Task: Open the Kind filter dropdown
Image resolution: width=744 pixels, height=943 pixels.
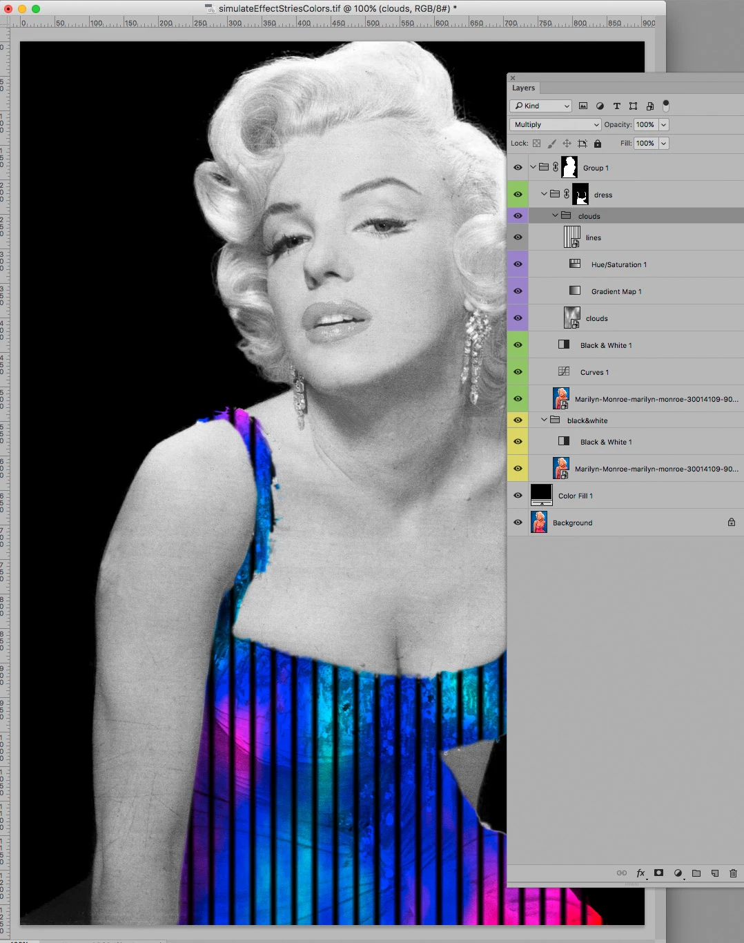Action: click(540, 106)
